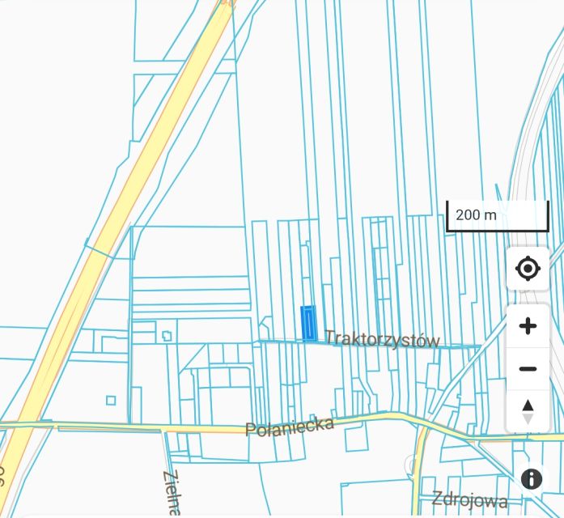The height and width of the screenshot is (518, 564).
Task: Click the Połaniecka street label
Action: [290, 427]
